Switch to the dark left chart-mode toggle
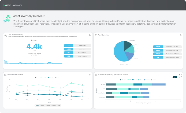 175,77
